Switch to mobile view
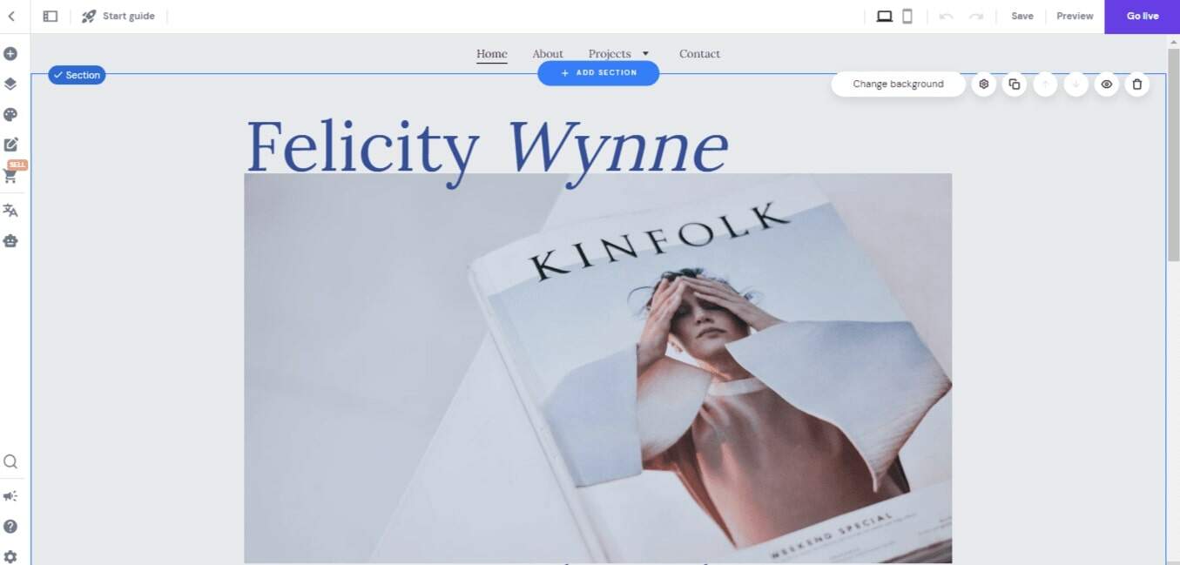 907,16
